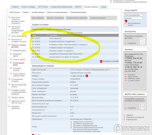152x135 pixels.
Task: Select Изменить условия доставки in sidebar
Action: tap(18, 46)
